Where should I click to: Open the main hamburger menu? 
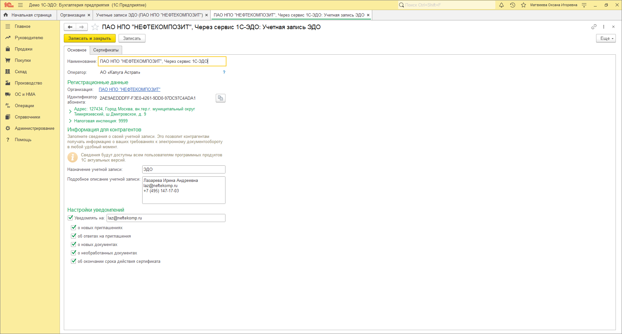point(20,5)
